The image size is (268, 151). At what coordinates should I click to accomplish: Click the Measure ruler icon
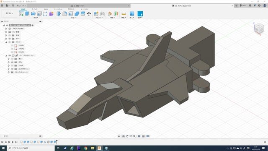pos(124,14)
